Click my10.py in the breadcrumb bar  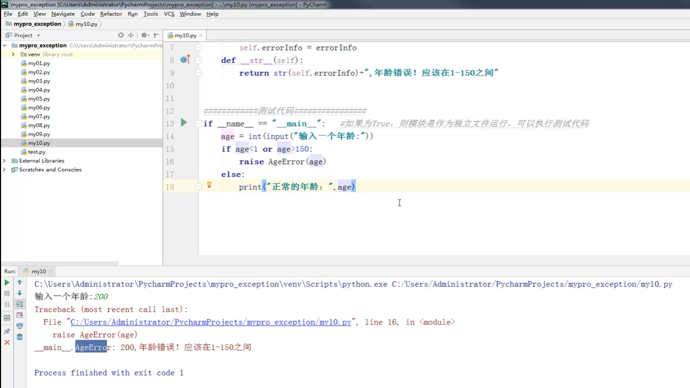click(84, 24)
